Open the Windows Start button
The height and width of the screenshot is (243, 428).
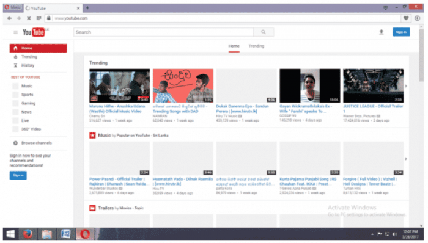tap(10, 234)
